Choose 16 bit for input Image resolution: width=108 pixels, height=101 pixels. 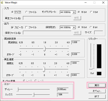point(79,12)
